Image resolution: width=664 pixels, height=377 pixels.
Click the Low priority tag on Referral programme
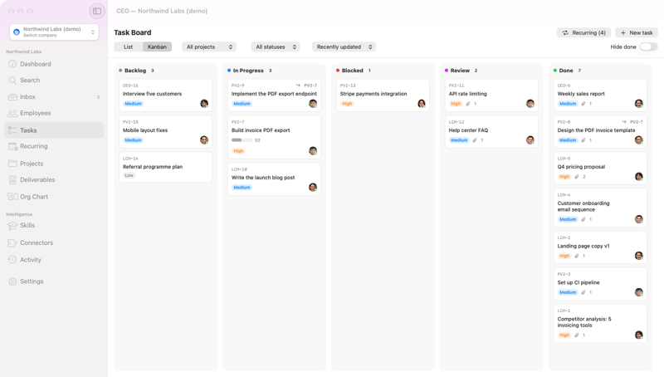click(129, 175)
